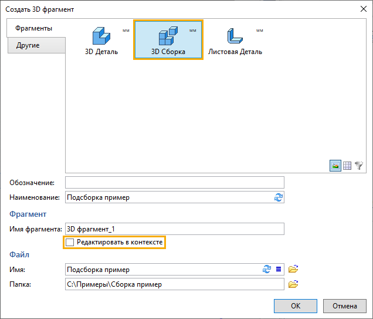Switch to large thumbnails view icon
Image resolution: width=373 pixels, height=319 pixels.
pos(335,166)
